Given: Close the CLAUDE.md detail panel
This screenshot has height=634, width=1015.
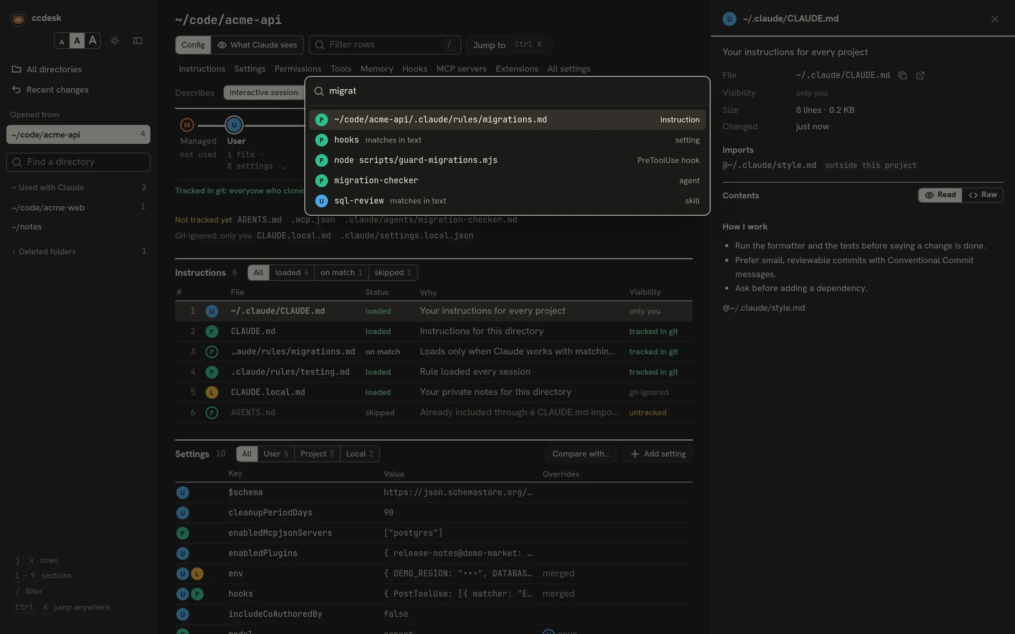Looking at the screenshot, I should pyautogui.click(x=994, y=19).
